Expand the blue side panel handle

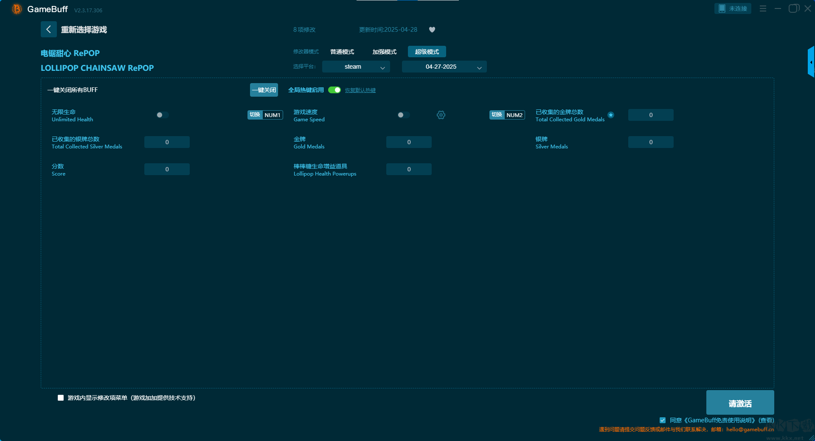[811, 62]
